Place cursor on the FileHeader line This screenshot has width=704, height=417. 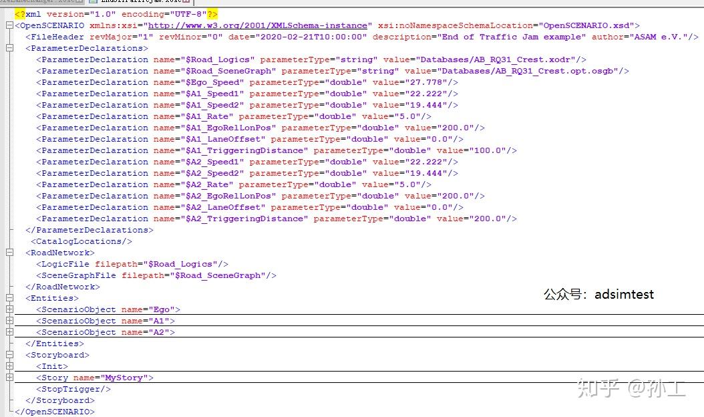pos(362,37)
